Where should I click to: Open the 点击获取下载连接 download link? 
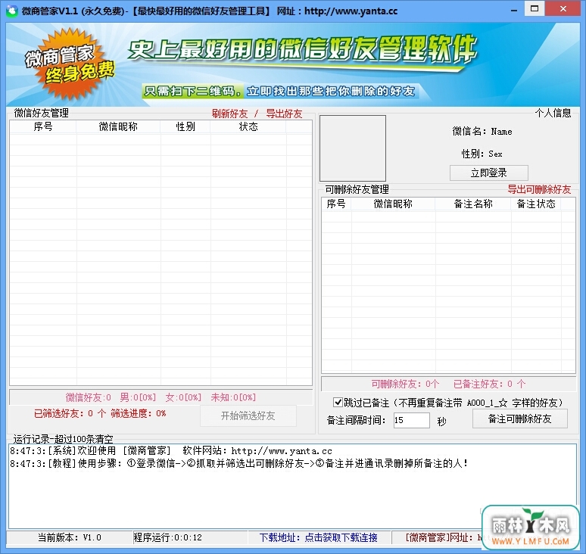tap(341, 537)
